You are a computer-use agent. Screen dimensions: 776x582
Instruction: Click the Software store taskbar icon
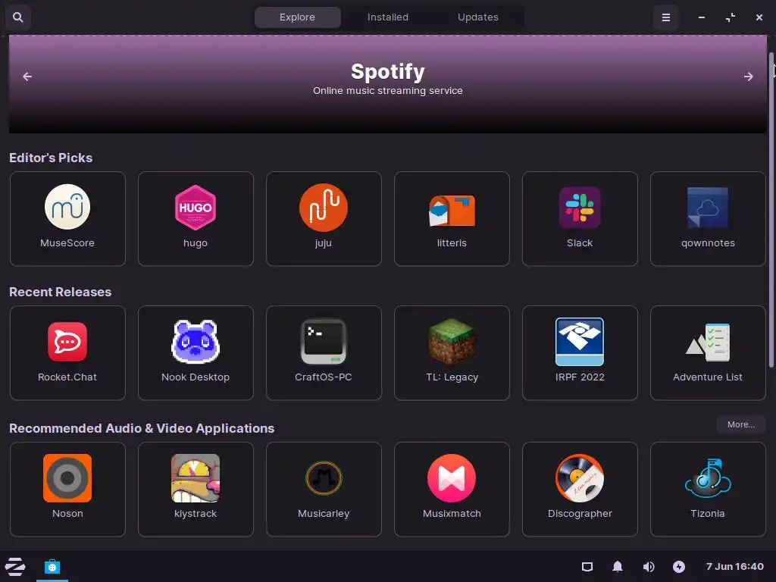click(52, 567)
